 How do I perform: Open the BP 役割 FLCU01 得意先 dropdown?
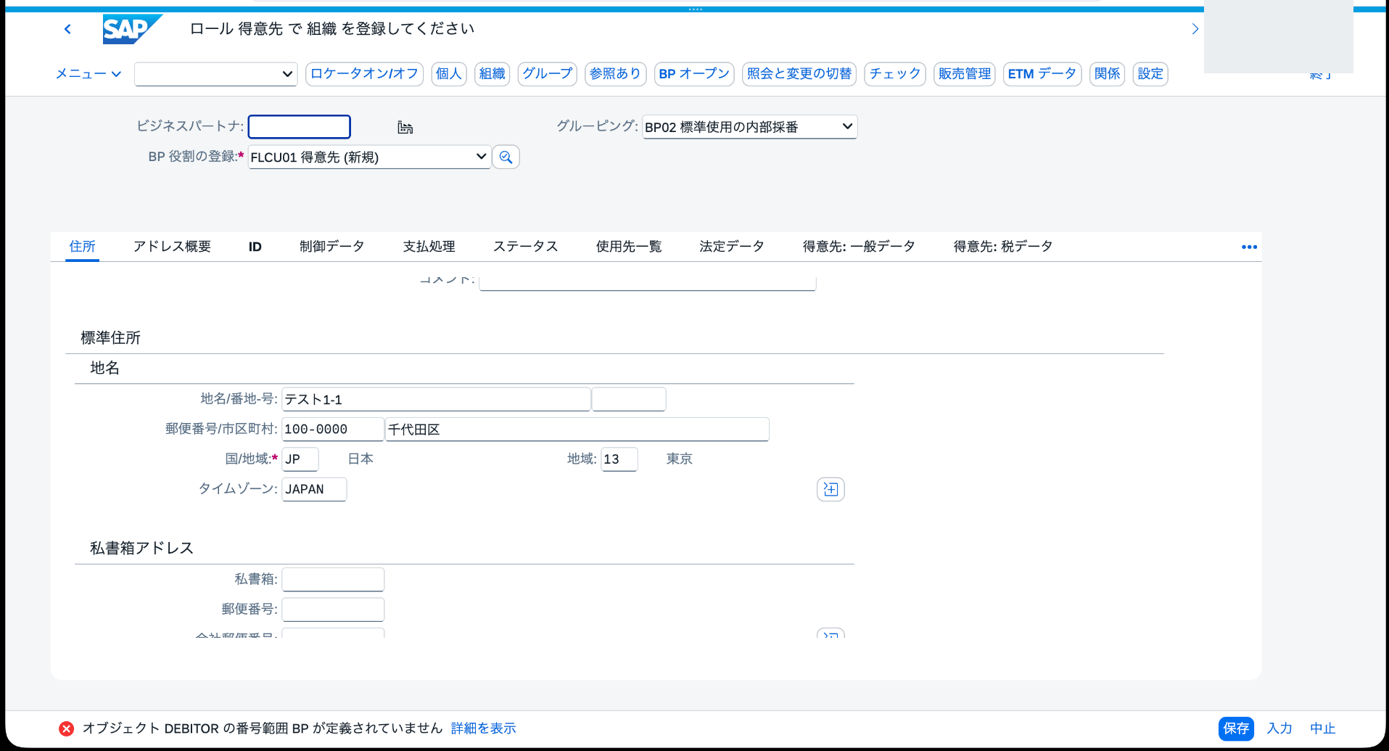pos(369,157)
